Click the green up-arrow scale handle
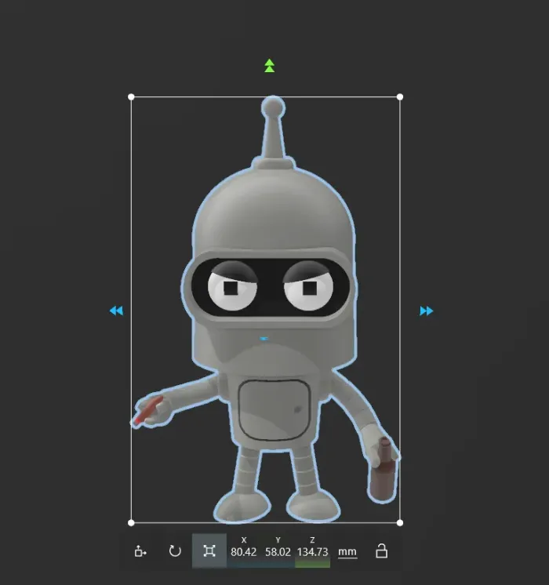Image resolution: width=549 pixels, height=585 pixels. point(270,65)
